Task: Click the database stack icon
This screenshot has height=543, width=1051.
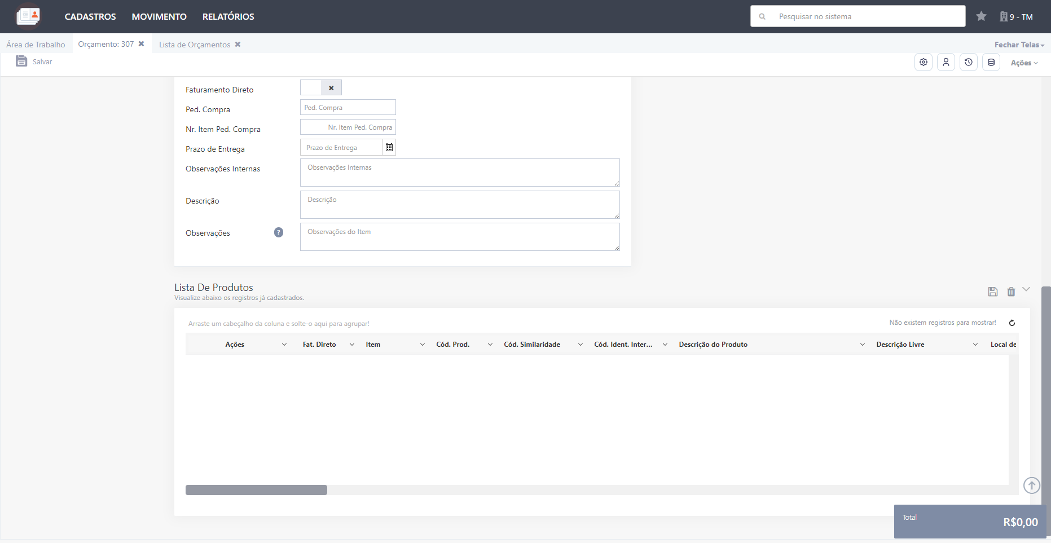Action: [x=991, y=62]
